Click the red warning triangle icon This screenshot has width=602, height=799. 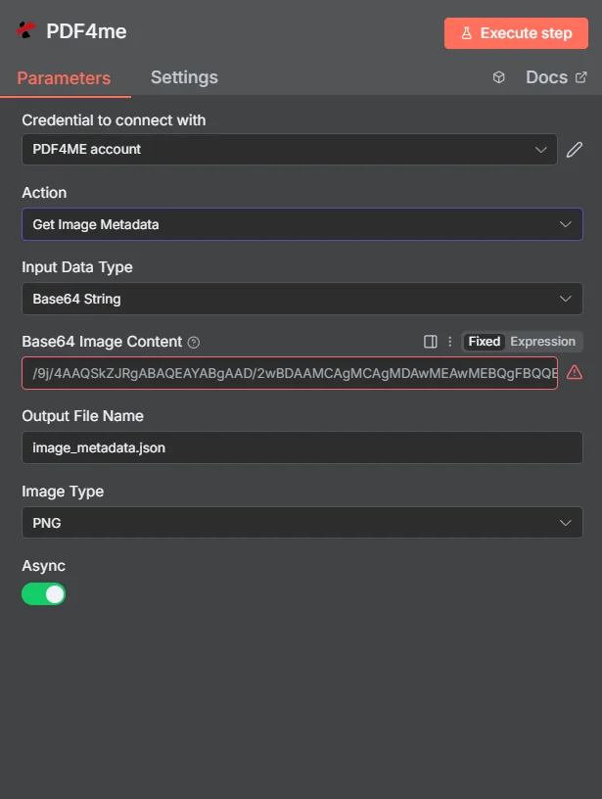[575, 372]
